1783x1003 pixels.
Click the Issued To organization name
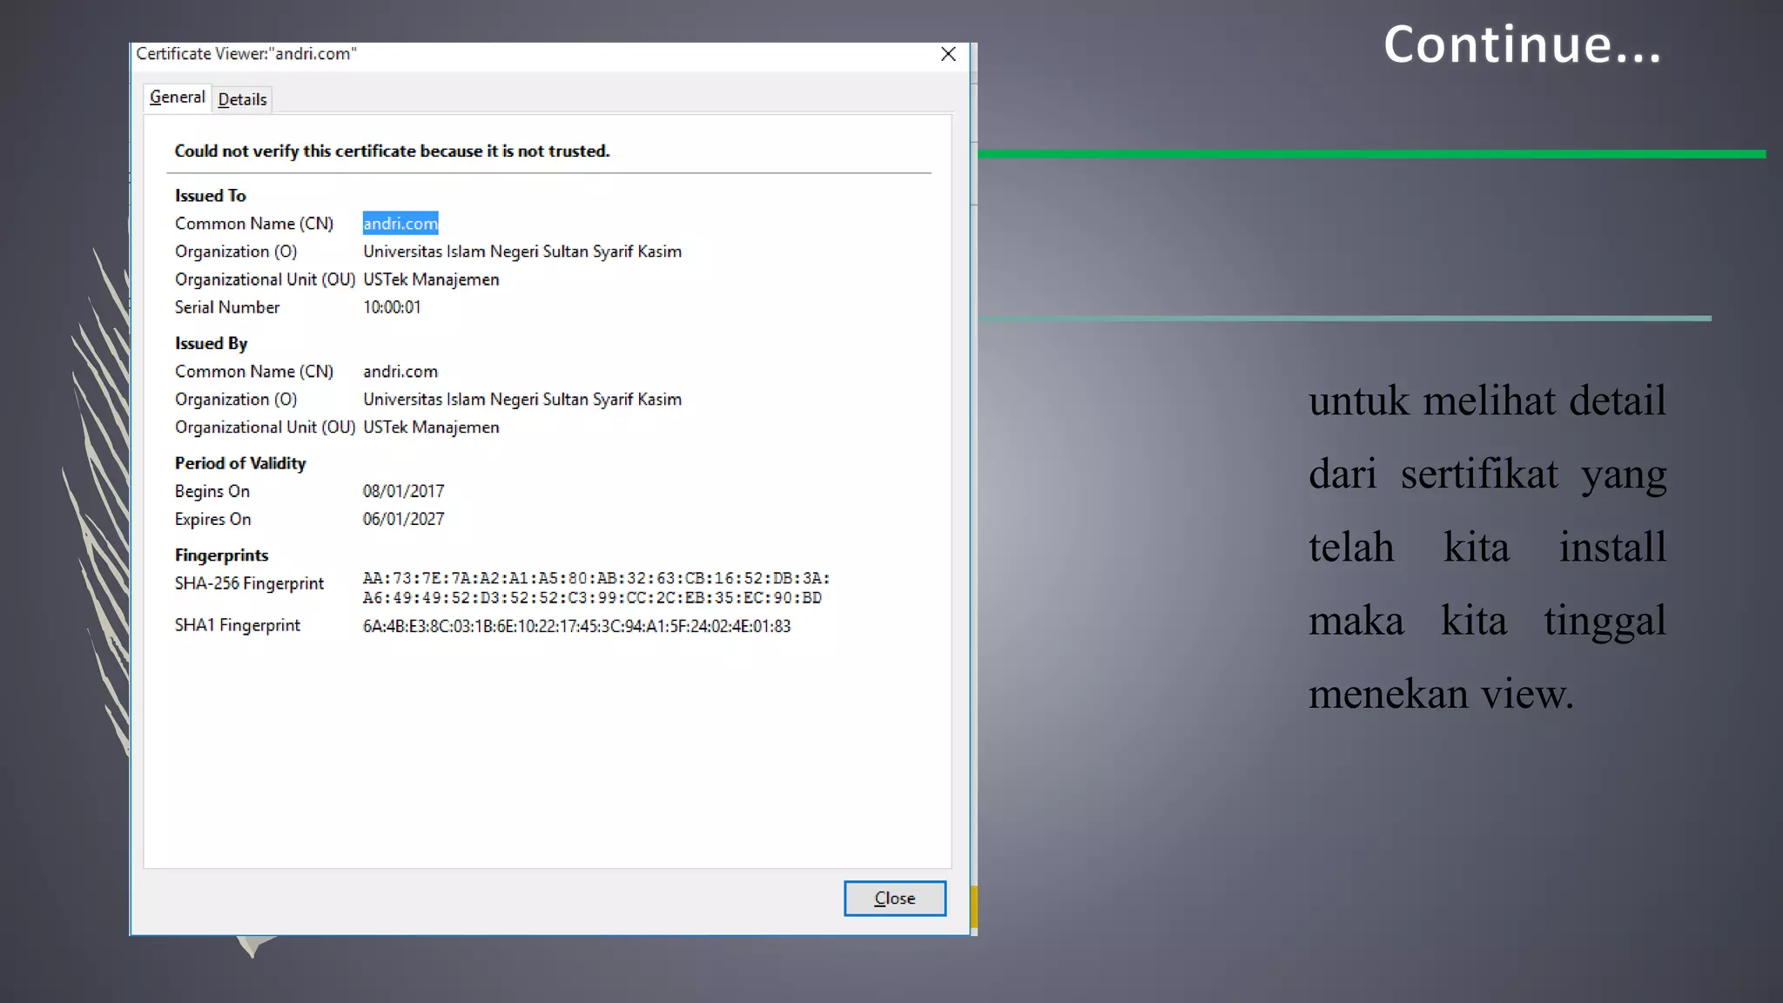(x=522, y=252)
